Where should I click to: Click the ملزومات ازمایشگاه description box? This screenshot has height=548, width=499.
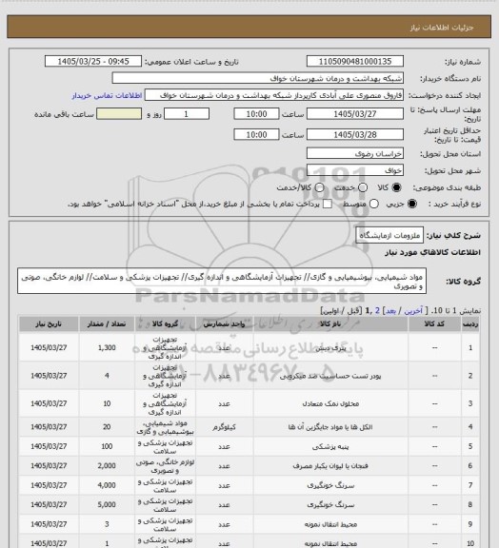coord(389,235)
